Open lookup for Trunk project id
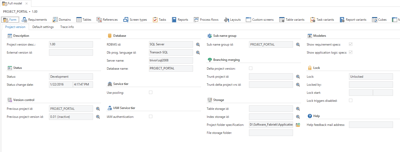The width and height of the screenshot is (400, 152). pos(298,77)
